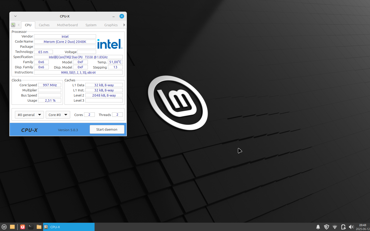Click the L1 Inst. cache value
The image size is (370, 231).
(104, 90)
